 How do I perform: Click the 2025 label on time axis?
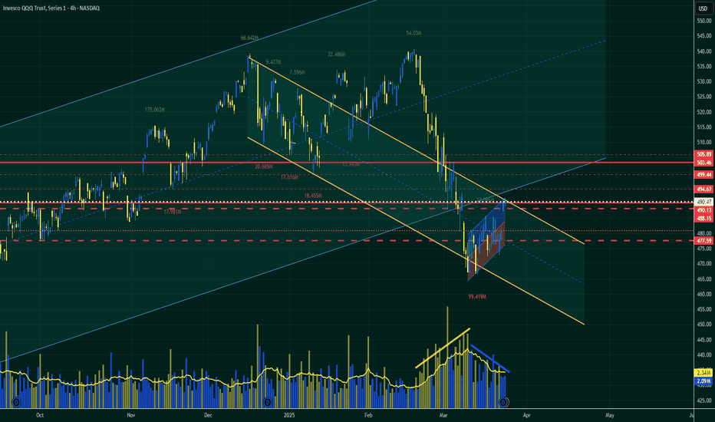coord(289,415)
